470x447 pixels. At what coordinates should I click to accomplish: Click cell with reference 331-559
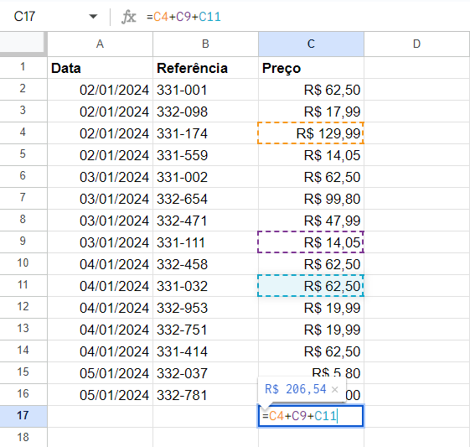click(x=205, y=155)
